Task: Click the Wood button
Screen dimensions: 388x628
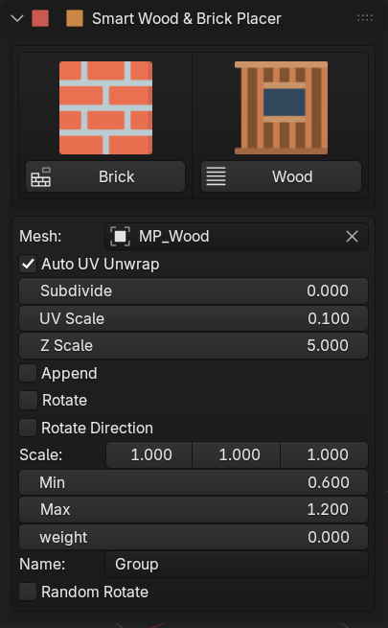Action: pyautogui.click(x=281, y=176)
